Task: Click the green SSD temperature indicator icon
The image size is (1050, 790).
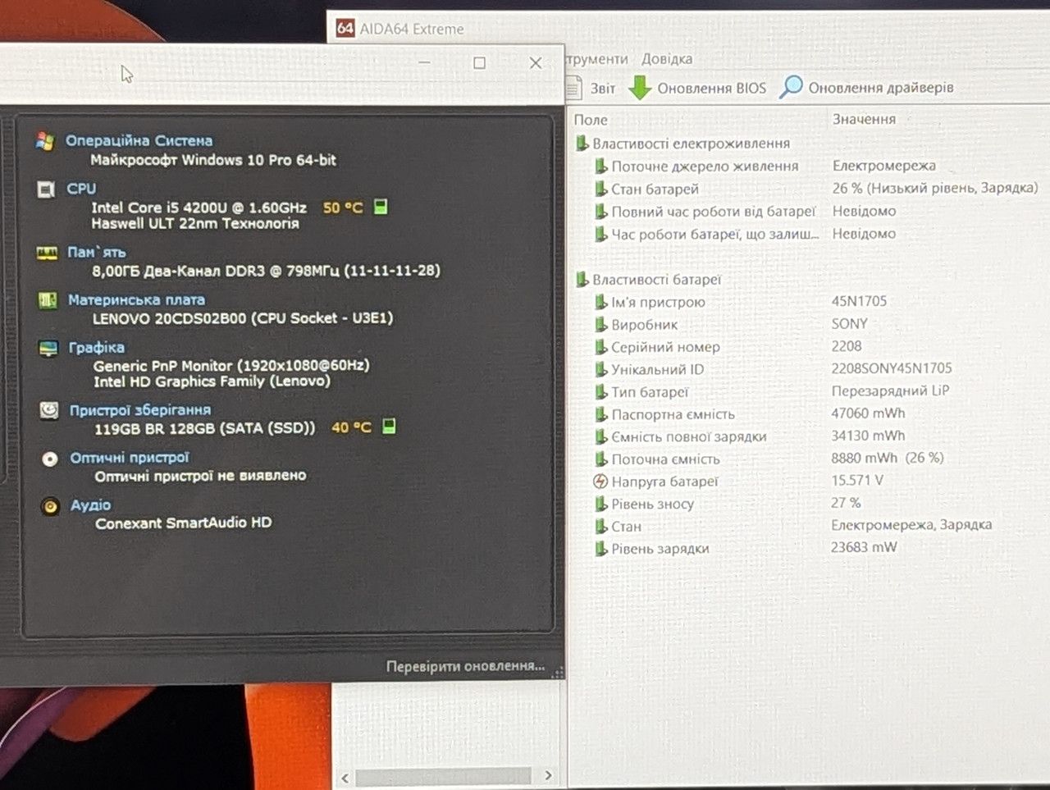Action: pos(389,427)
